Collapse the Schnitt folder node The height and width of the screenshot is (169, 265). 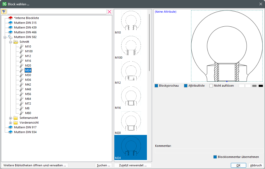11,42
